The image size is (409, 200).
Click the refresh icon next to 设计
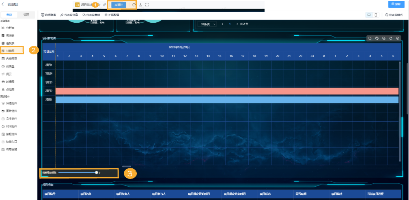pos(133,5)
